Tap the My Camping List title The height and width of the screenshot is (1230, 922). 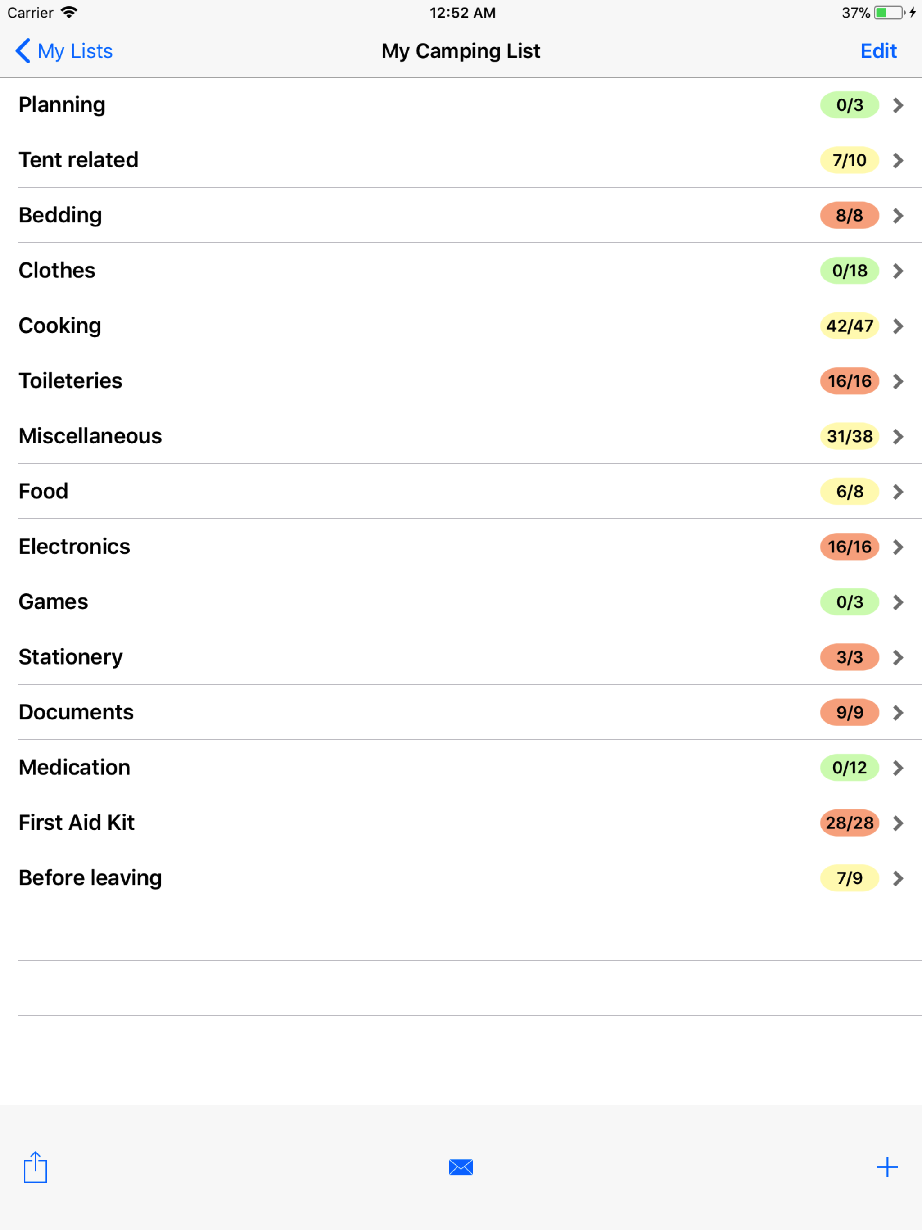pos(461,50)
